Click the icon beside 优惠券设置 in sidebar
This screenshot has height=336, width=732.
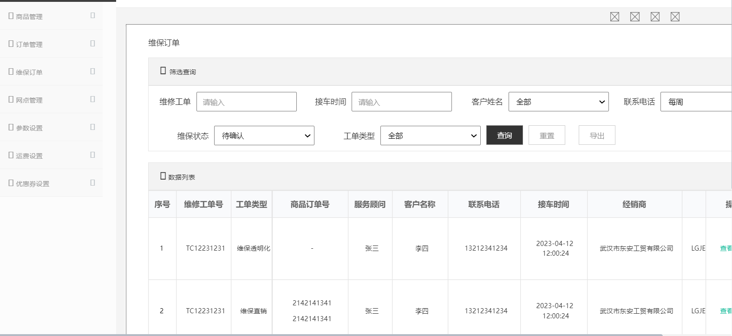11,183
